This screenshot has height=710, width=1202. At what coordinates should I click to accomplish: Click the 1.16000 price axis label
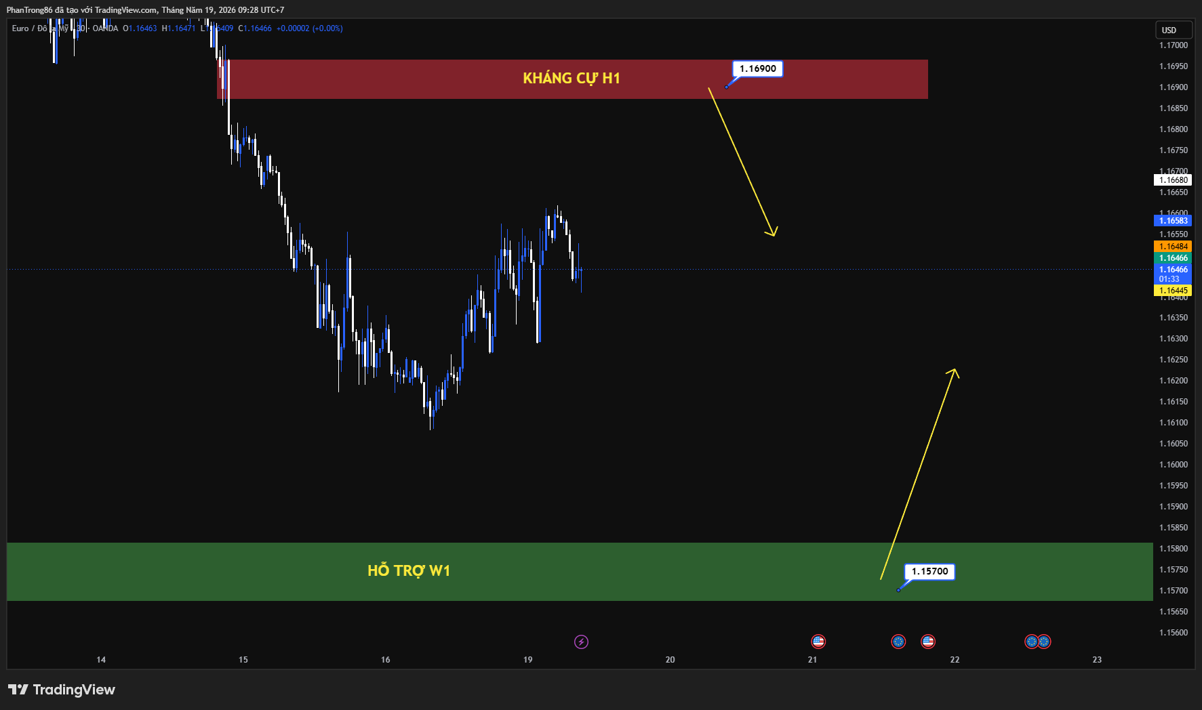tap(1174, 465)
